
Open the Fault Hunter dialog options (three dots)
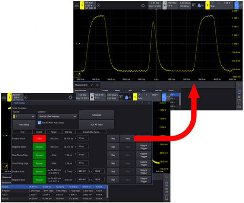point(135,103)
